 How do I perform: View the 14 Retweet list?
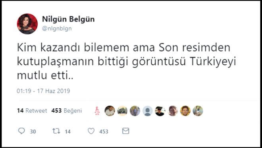pyautogui.click(x=32, y=111)
